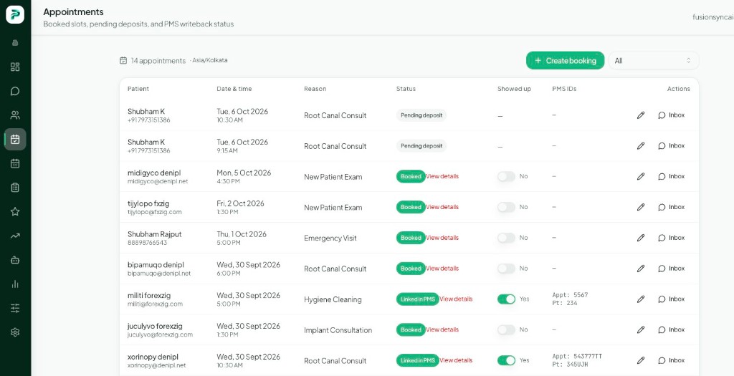Edit tijylopo fxzig appointment with pencil
This screenshot has height=376, width=734.
(x=641, y=207)
